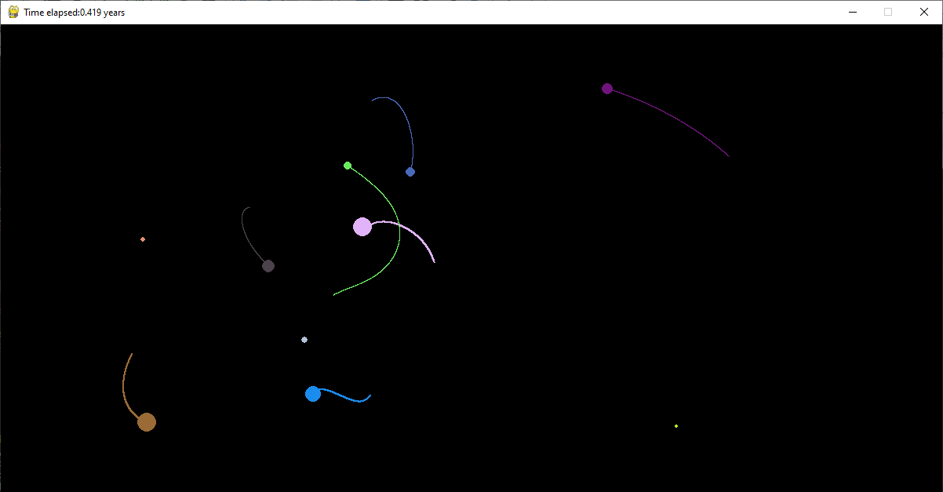Select the large brown planet in the lower left

click(x=146, y=421)
